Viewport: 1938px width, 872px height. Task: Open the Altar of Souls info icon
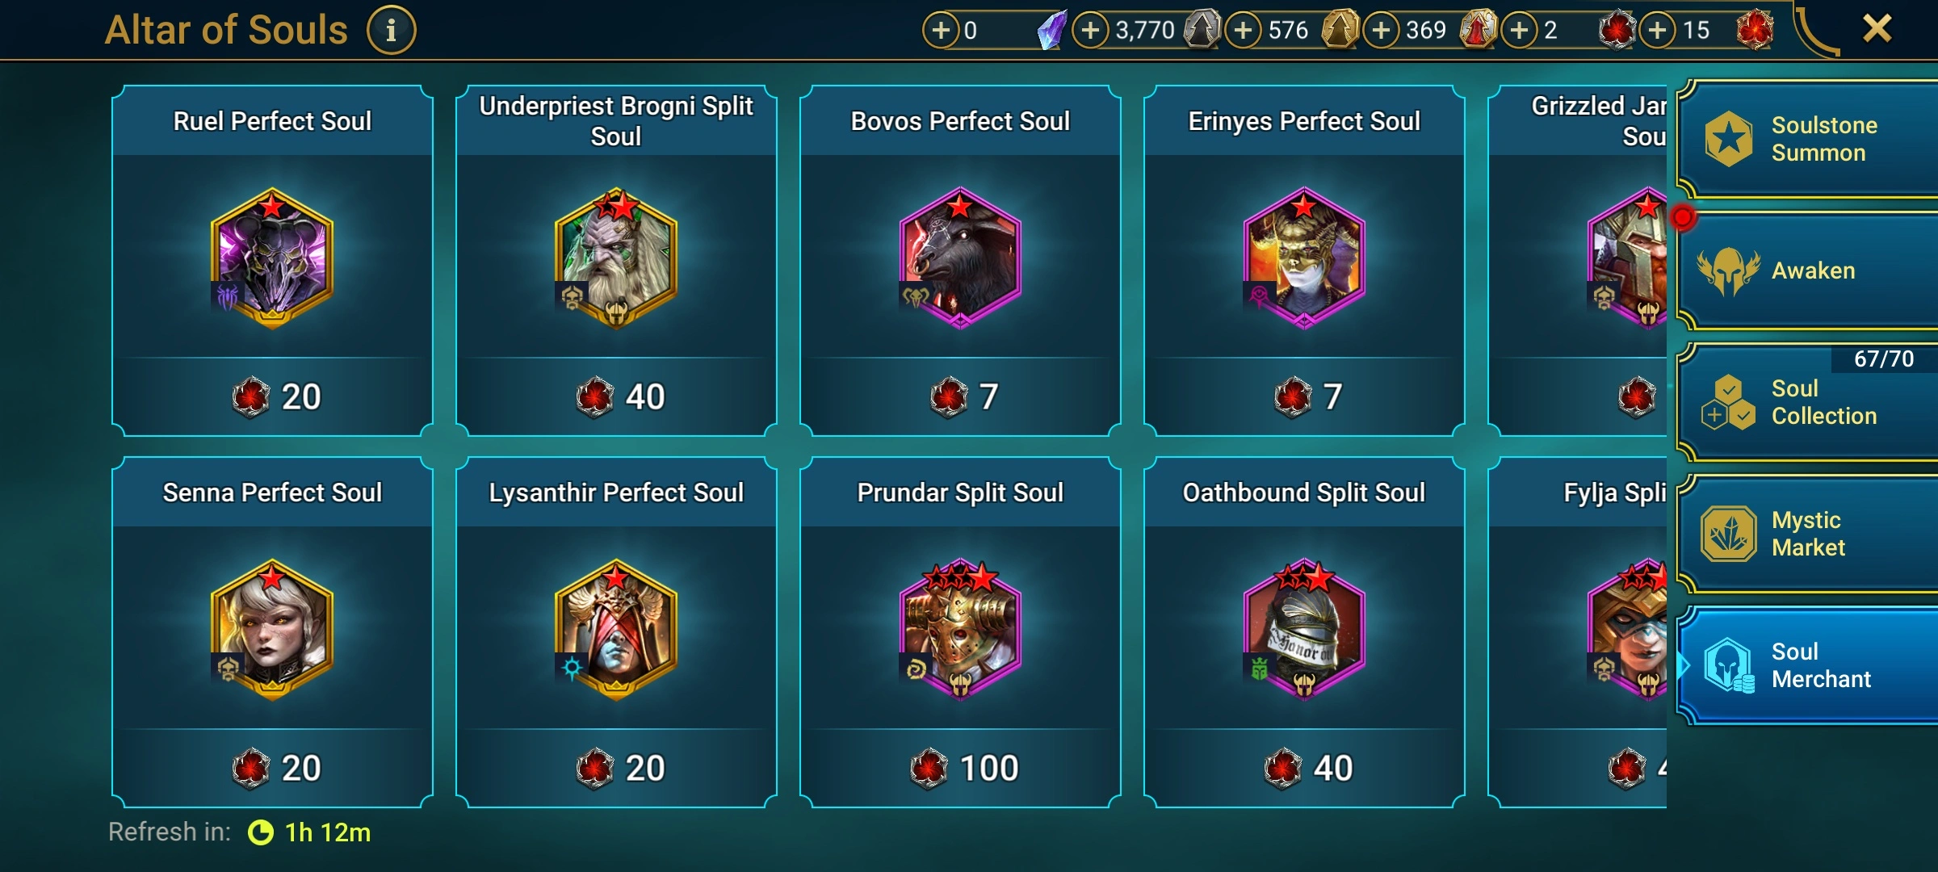click(x=391, y=31)
